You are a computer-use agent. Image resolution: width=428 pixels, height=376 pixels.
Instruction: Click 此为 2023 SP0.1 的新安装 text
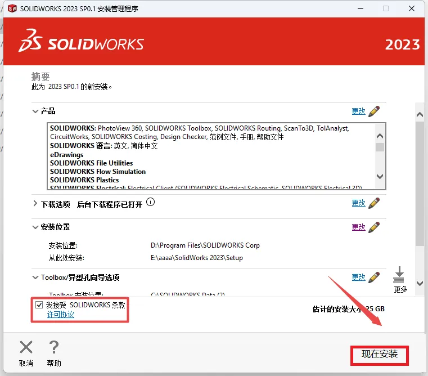click(x=71, y=87)
